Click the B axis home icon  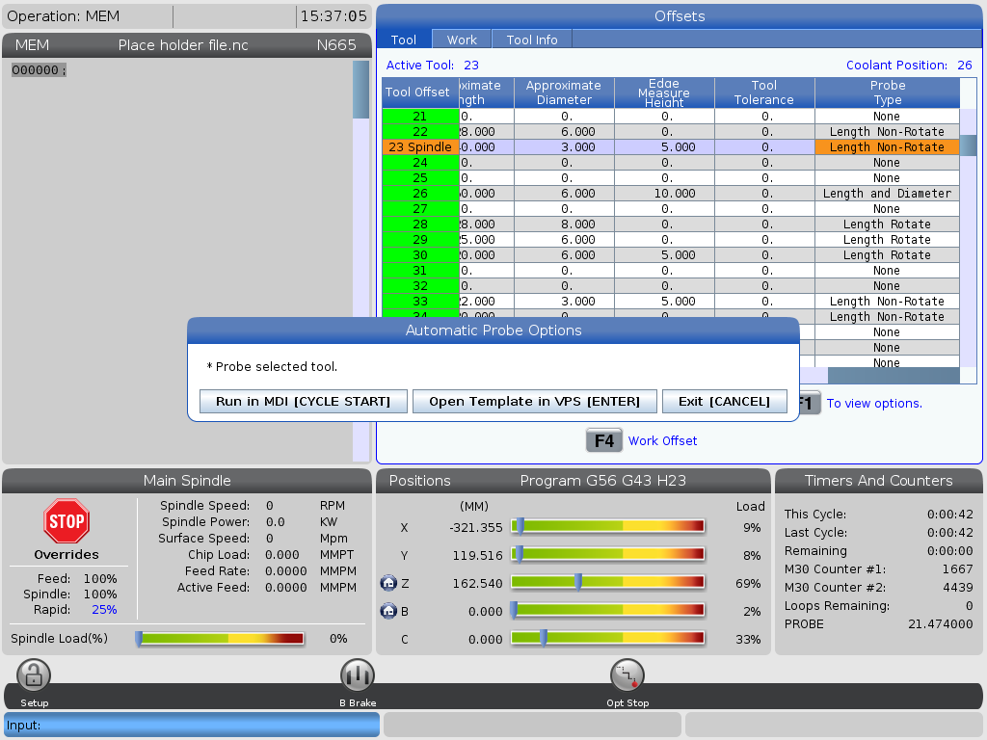pyautogui.click(x=388, y=610)
